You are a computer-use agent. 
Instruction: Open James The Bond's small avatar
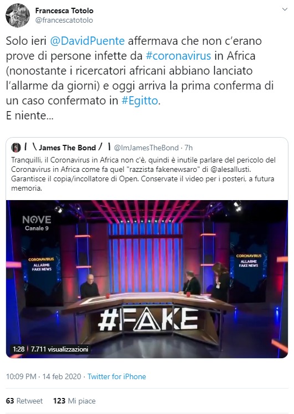tap(16, 148)
